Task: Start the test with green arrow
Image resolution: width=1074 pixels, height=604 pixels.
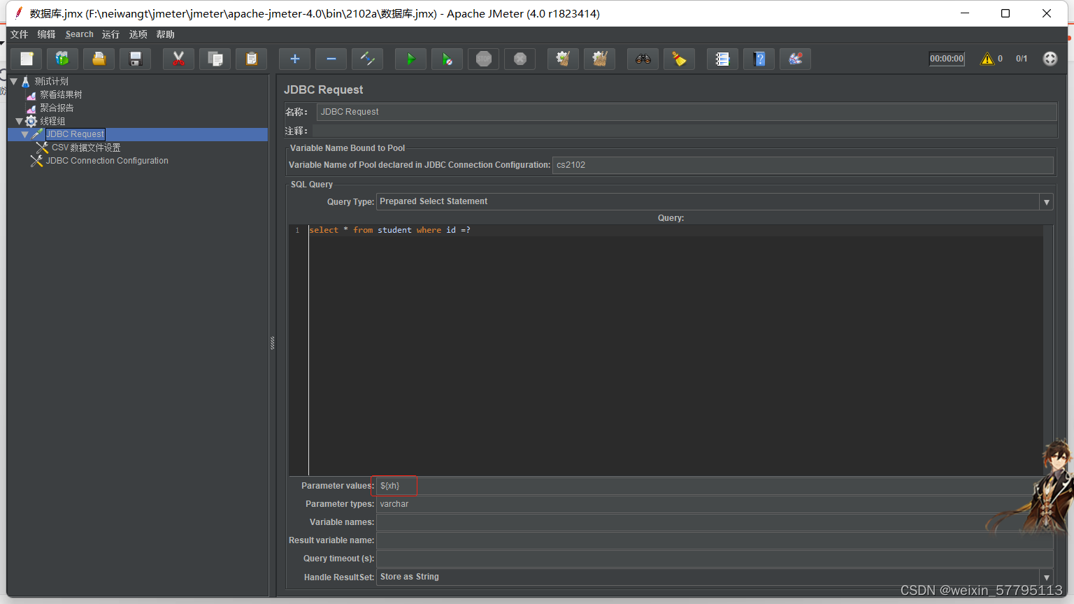Action: pyautogui.click(x=411, y=59)
